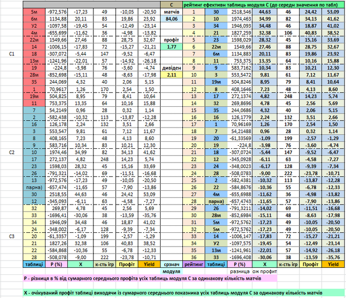Click the 'модуля' cell below срзнач
Screen dimensions: 346x298
[172, 271]
